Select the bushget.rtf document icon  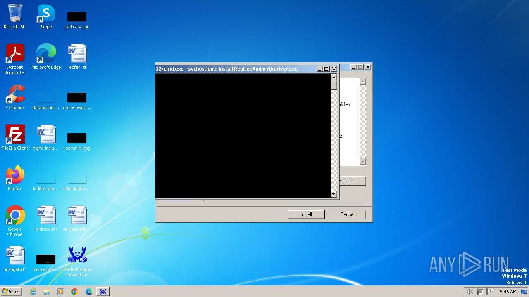pos(15,259)
